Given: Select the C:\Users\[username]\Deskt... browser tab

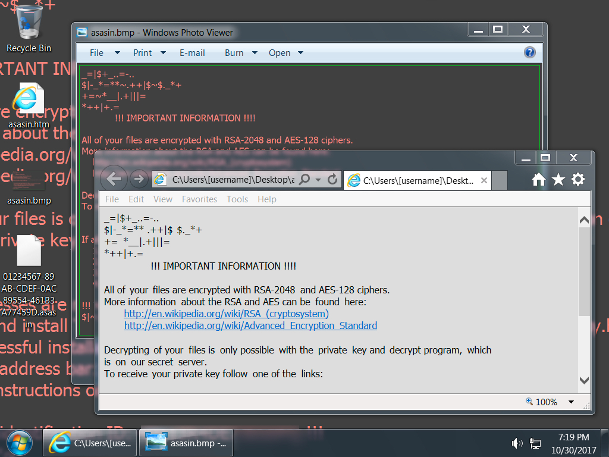Looking at the screenshot, I should click(x=417, y=180).
